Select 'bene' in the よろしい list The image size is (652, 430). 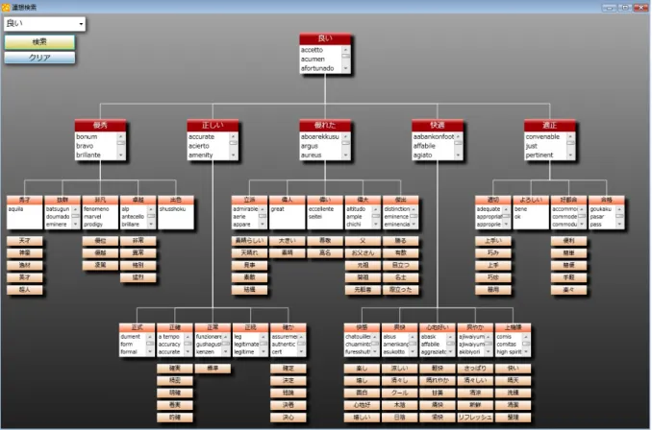520,209
